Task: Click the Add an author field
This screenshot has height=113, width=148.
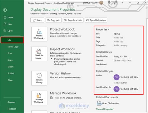Action: (121, 83)
